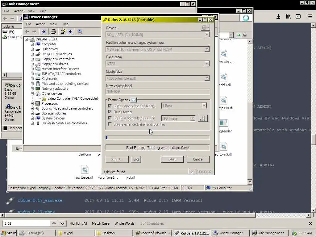316x237 pixels.
Task: Click Rufus bad blocks progress bar
Action: [158, 137]
